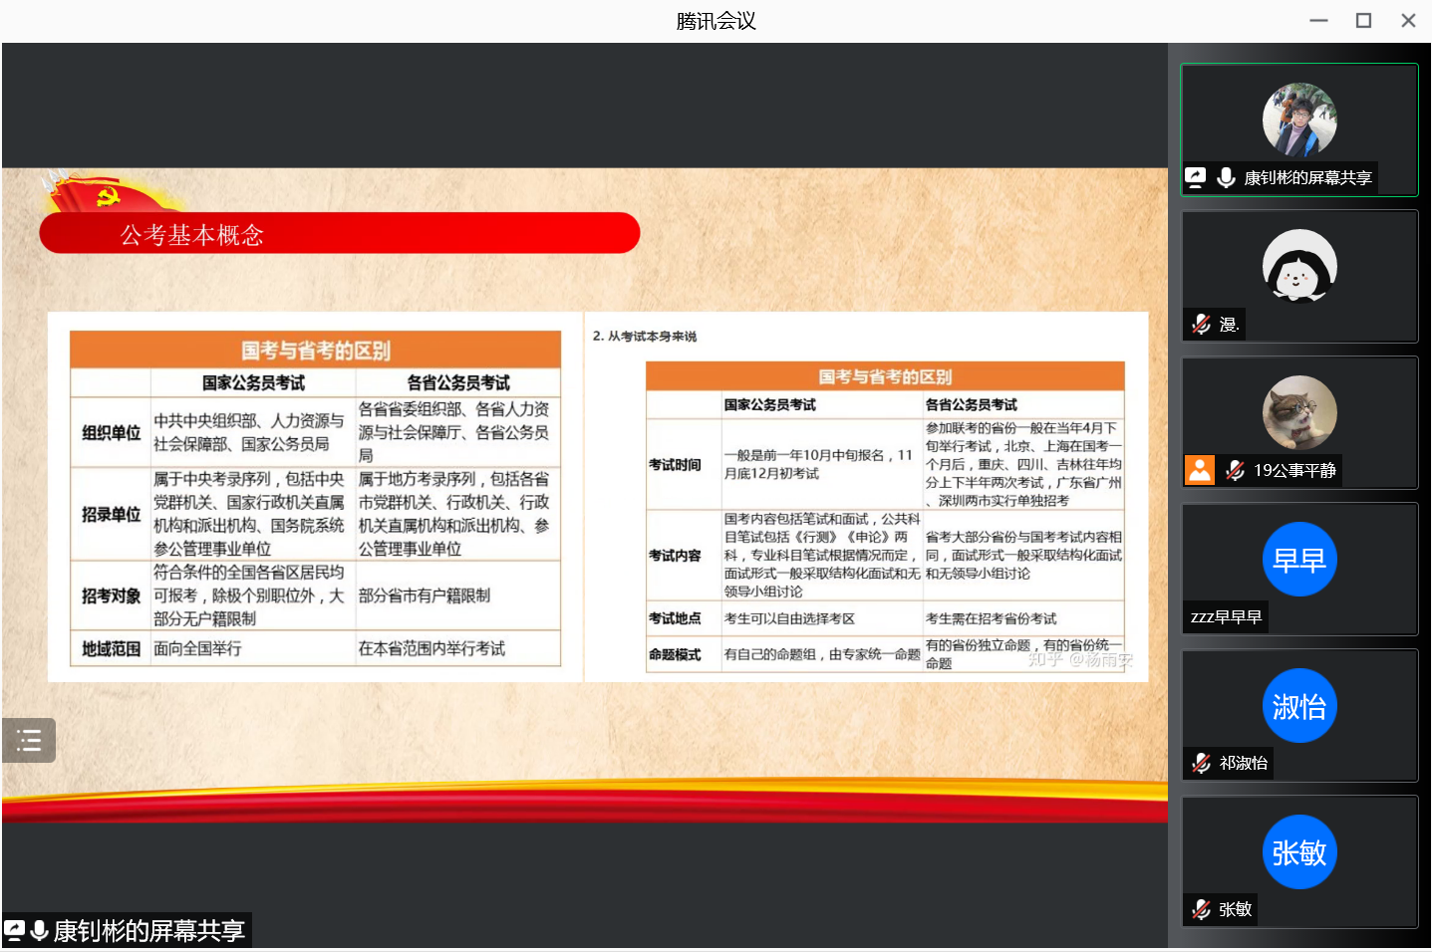Select the cartoon avatar of participant 湿.
Screen dimensions: 1432x952
point(1299,266)
